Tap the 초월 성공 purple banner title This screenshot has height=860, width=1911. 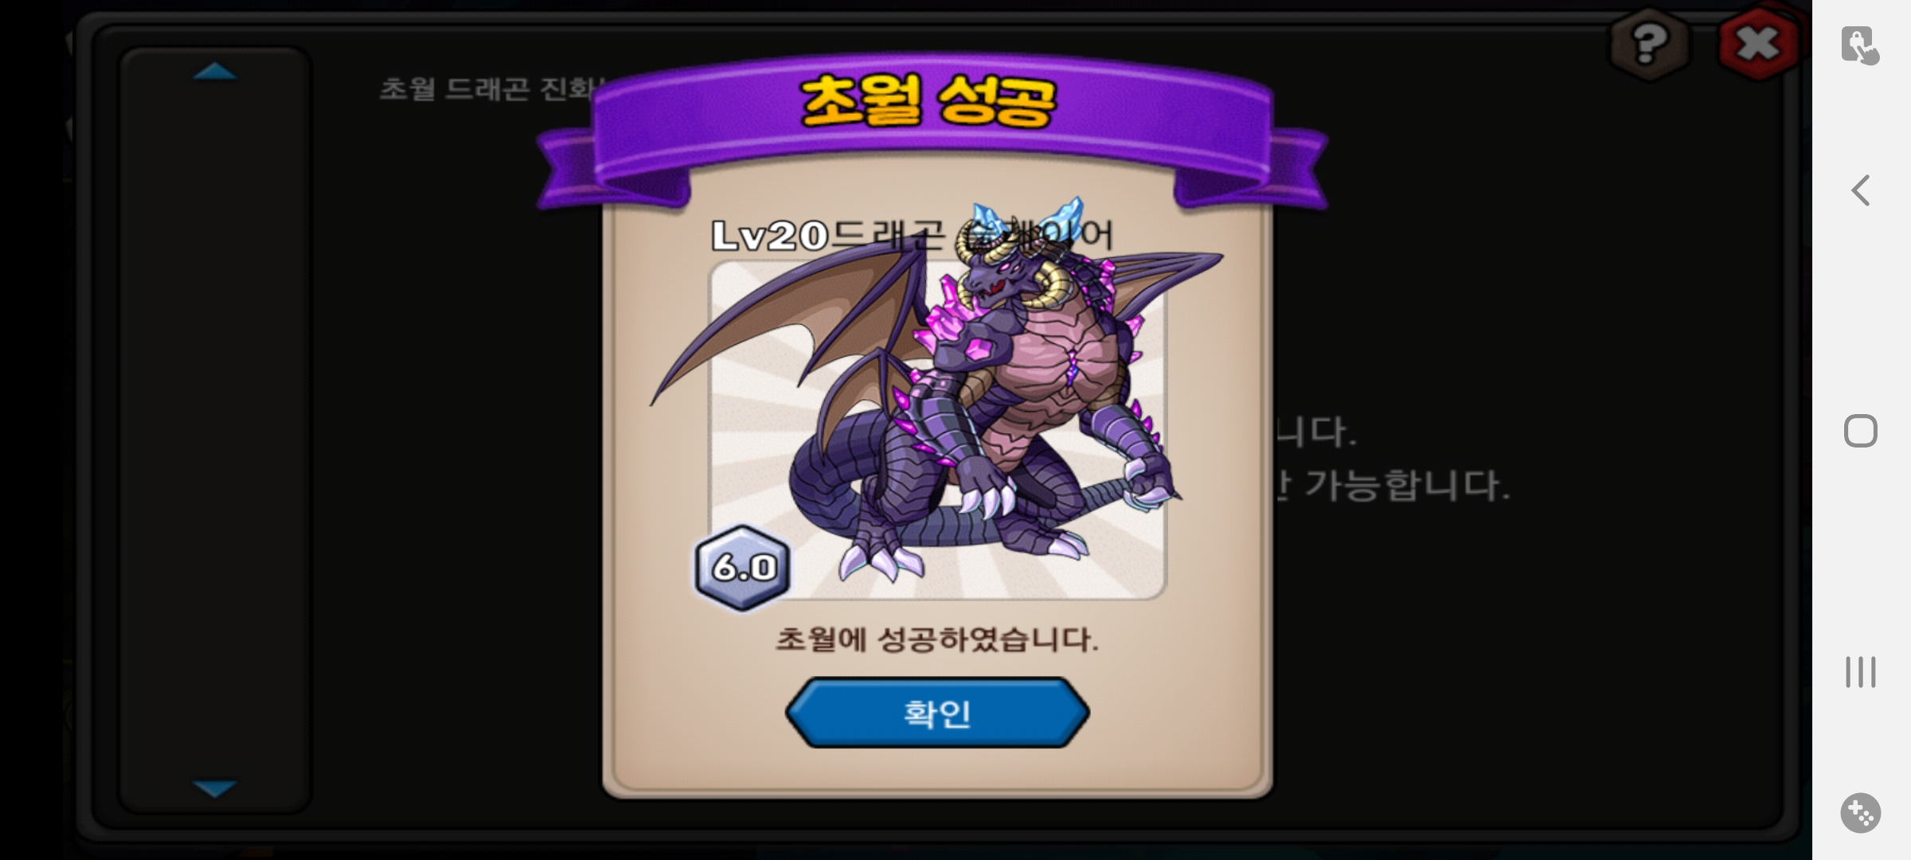tap(928, 102)
